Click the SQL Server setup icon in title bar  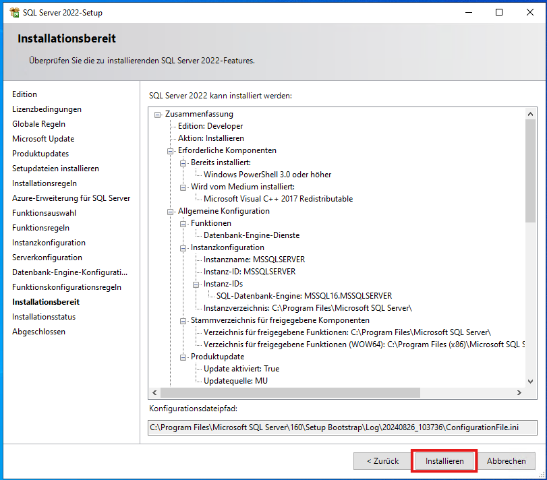click(x=15, y=11)
